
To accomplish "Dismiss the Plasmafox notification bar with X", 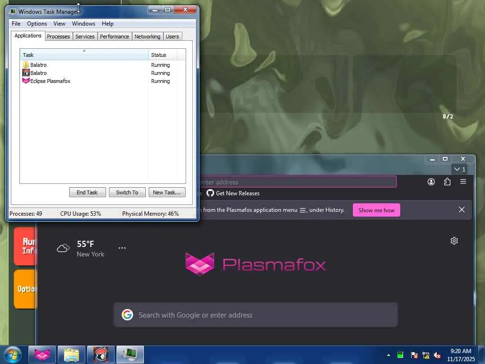I will (462, 210).
